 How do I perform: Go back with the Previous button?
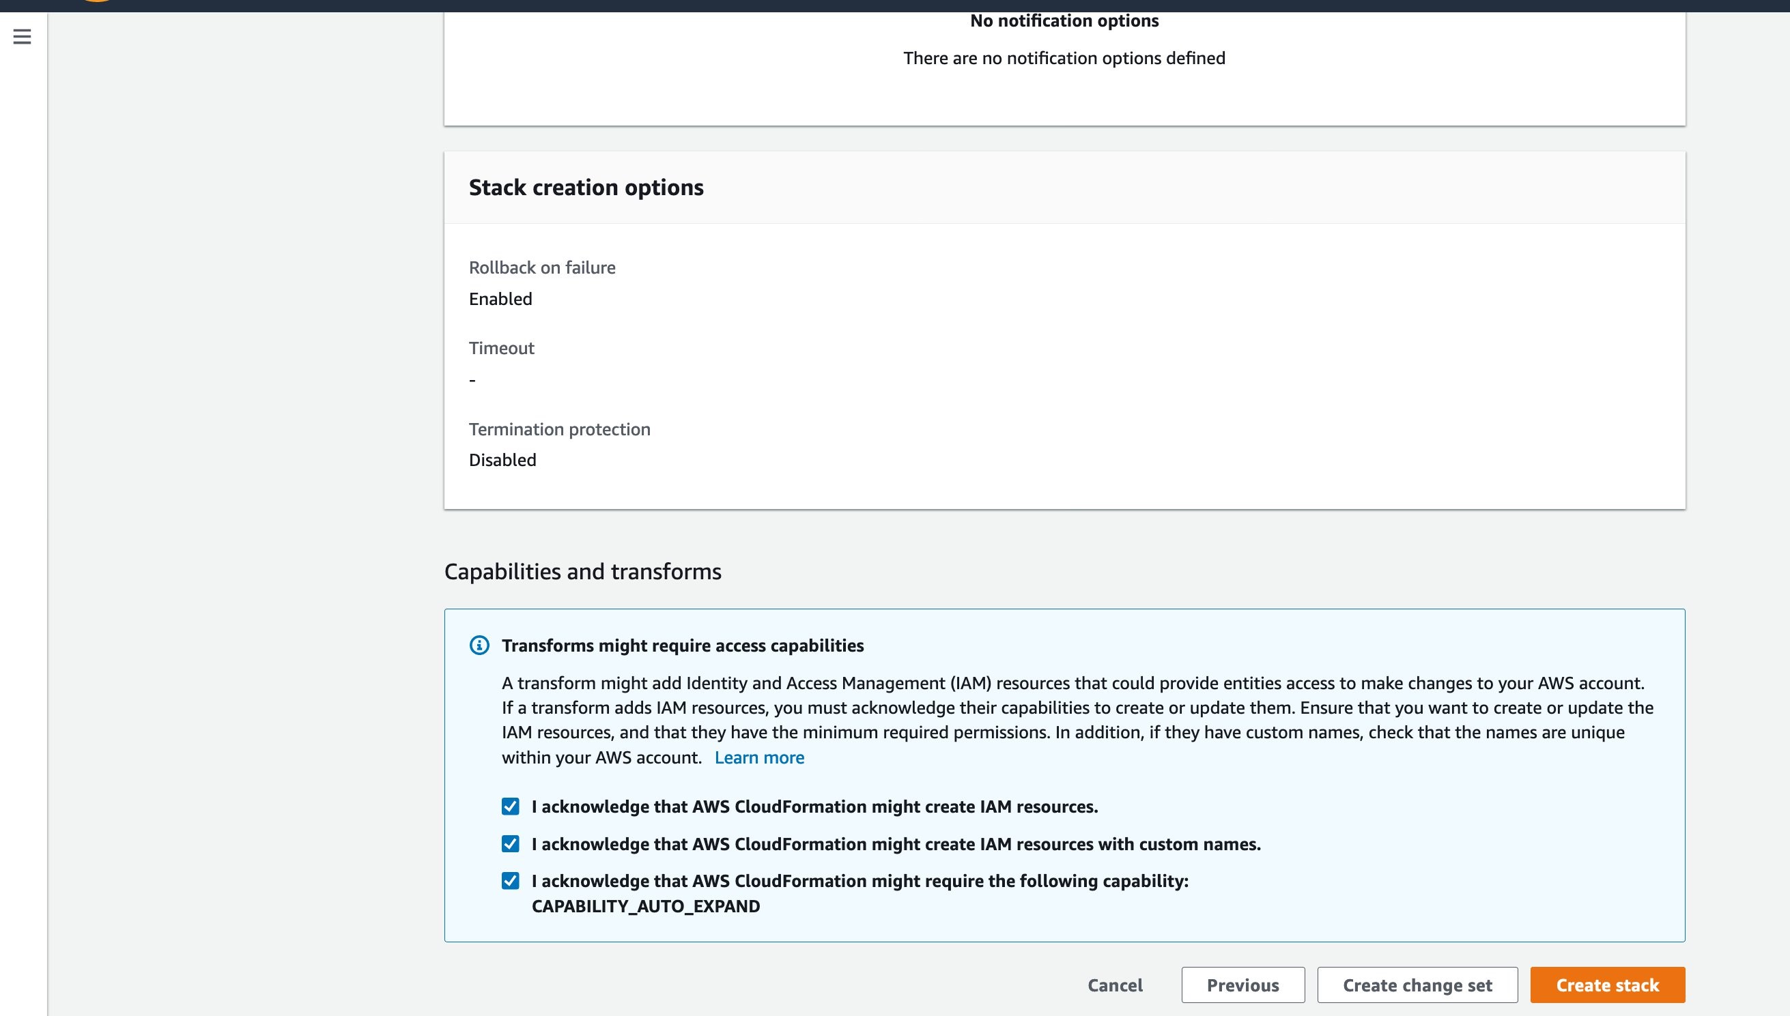click(1242, 985)
